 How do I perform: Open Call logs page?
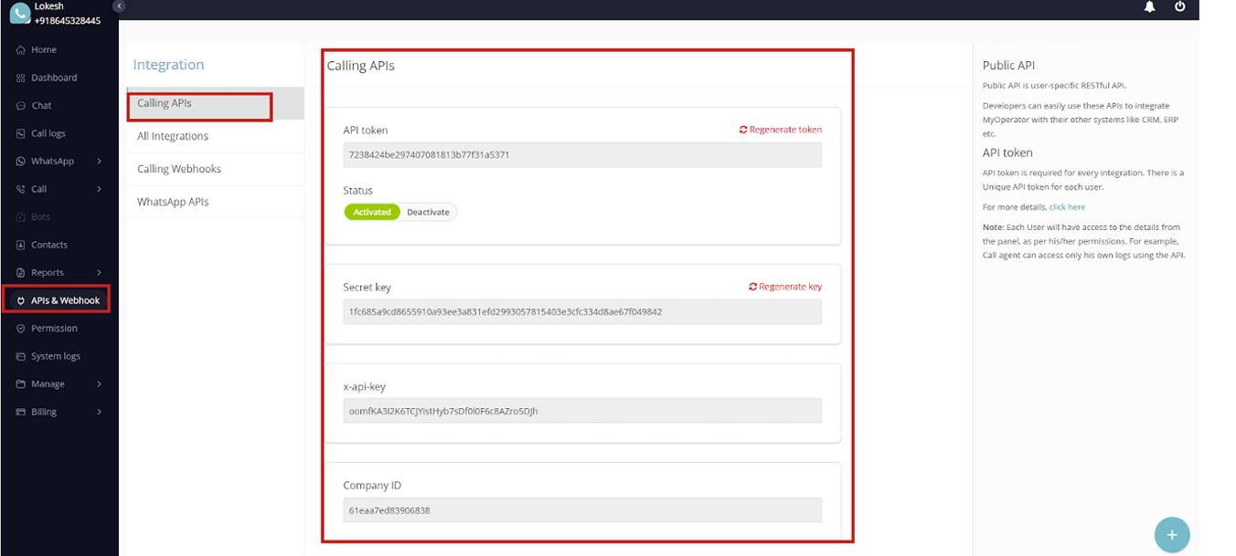(48, 133)
